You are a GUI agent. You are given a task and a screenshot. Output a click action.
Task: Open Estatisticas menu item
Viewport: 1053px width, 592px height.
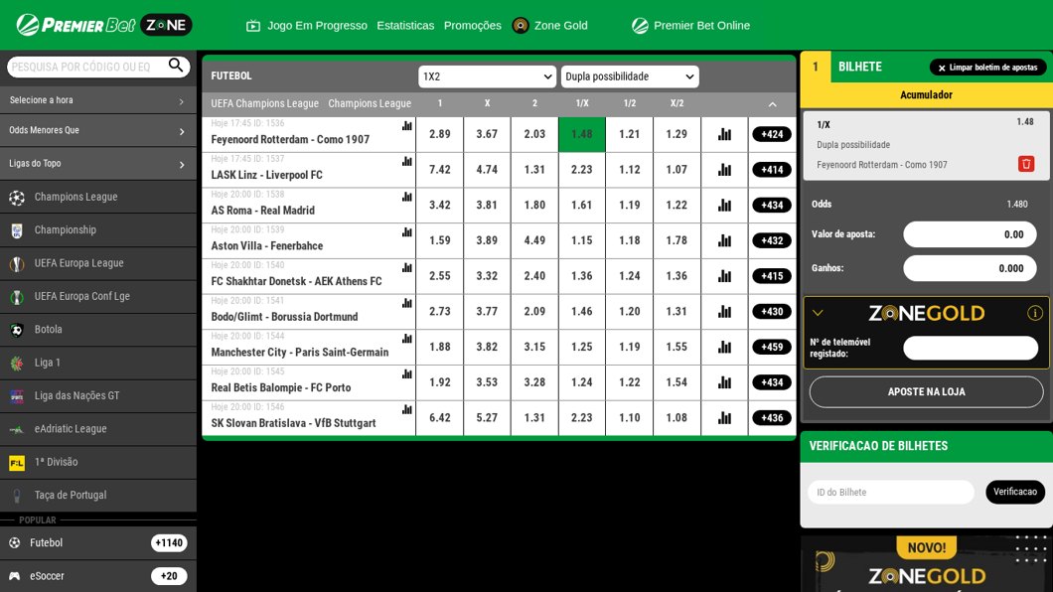(405, 26)
